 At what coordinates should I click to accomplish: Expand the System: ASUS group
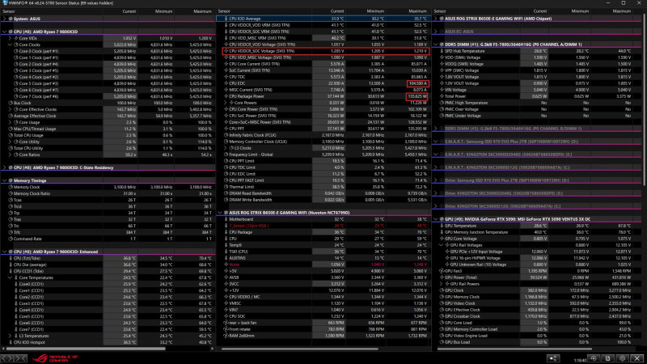tap(5, 19)
